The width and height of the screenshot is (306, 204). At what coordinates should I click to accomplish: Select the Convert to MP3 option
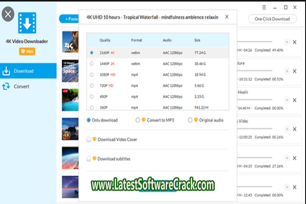(138, 120)
